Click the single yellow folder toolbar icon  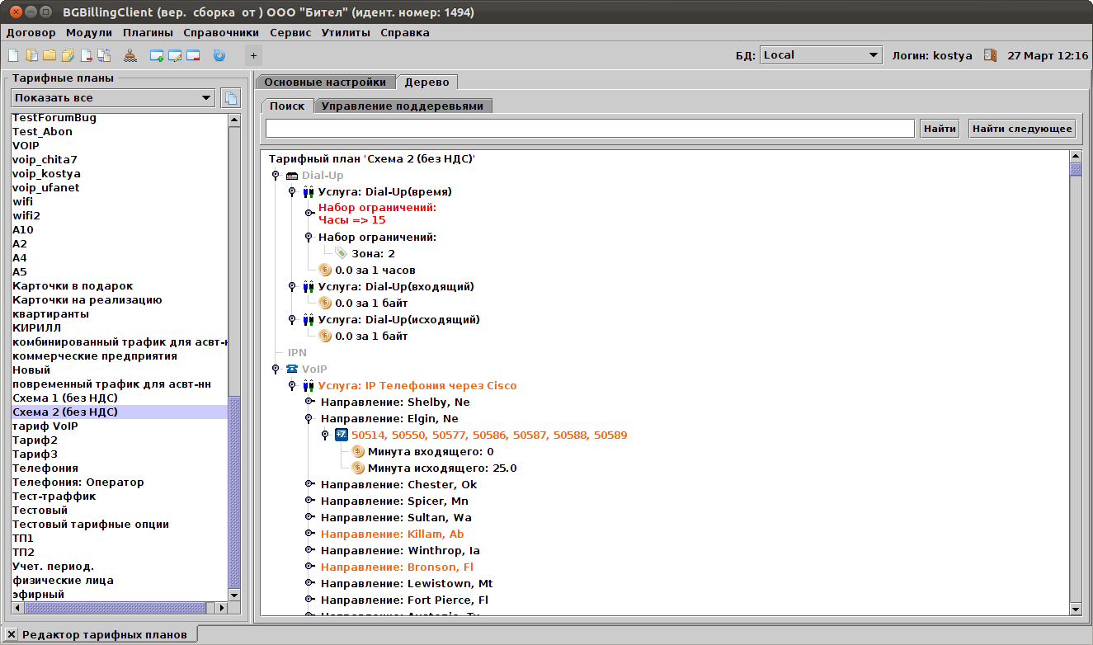pyautogui.click(x=49, y=56)
